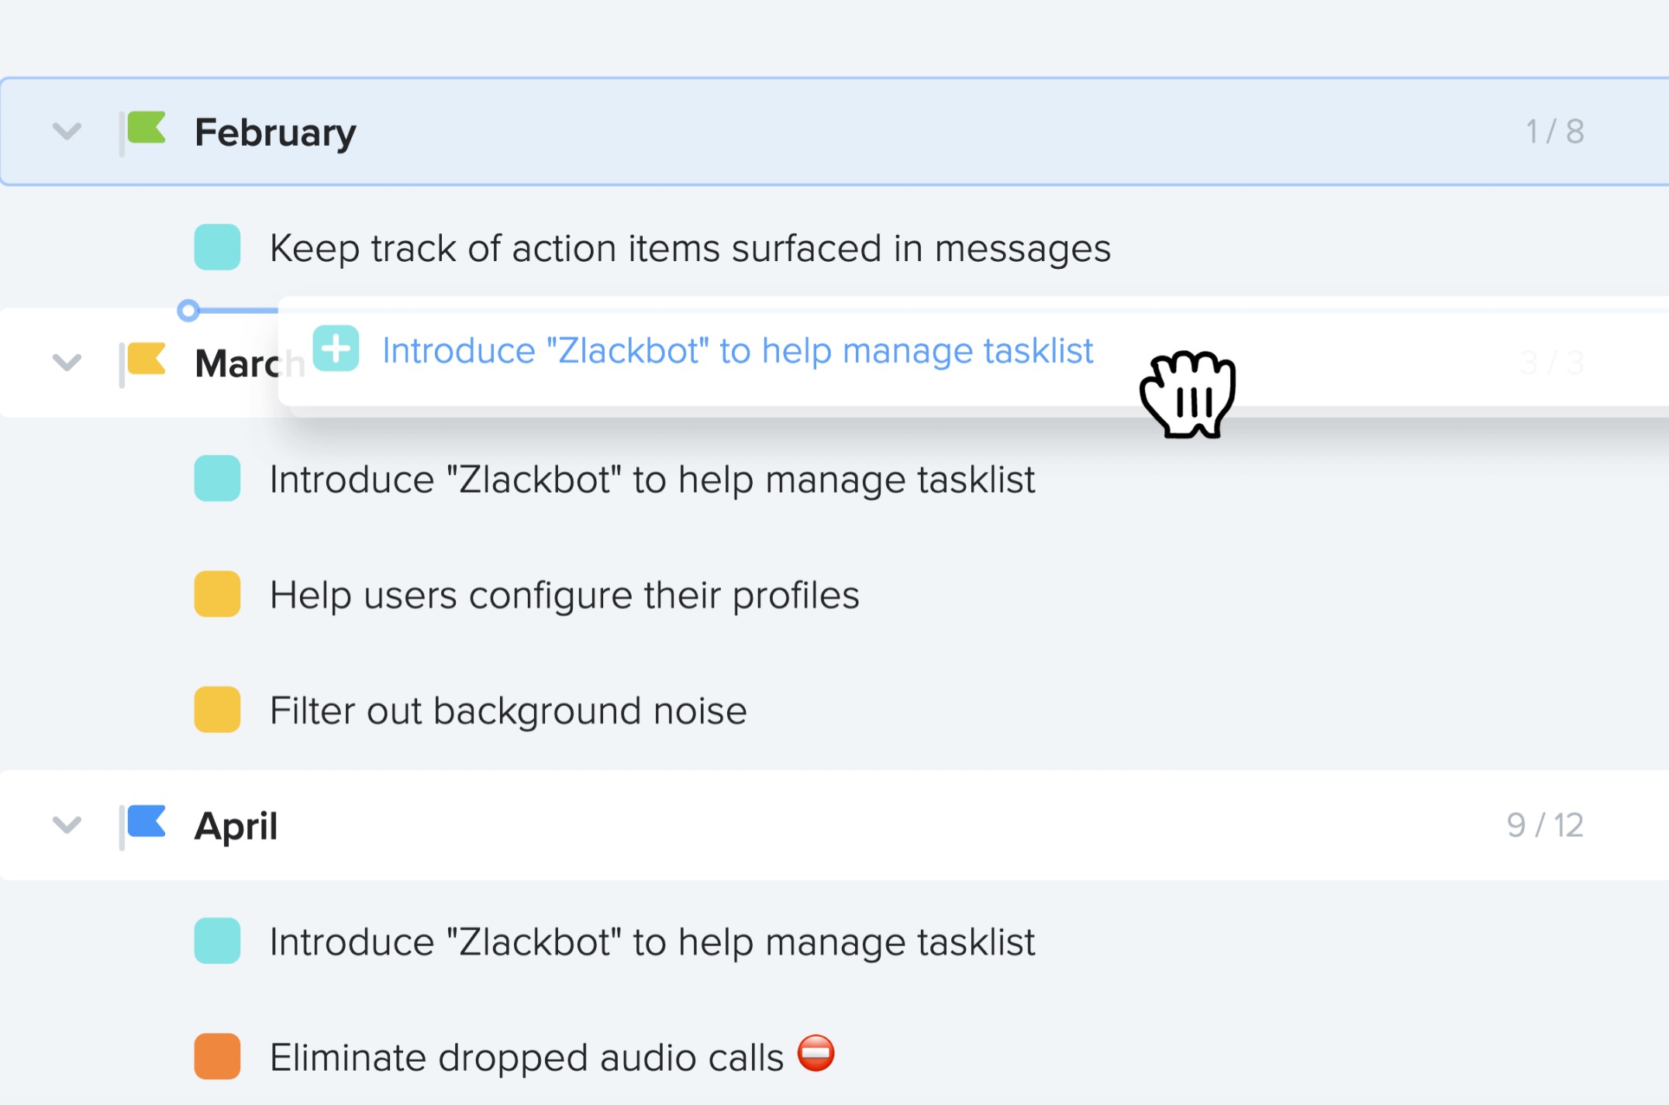Select the February section header

835,132
